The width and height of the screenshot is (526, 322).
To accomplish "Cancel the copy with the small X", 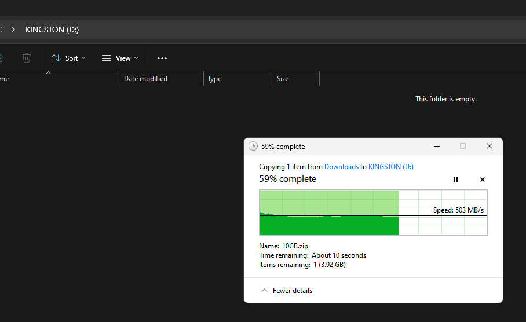I will coord(483,180).
